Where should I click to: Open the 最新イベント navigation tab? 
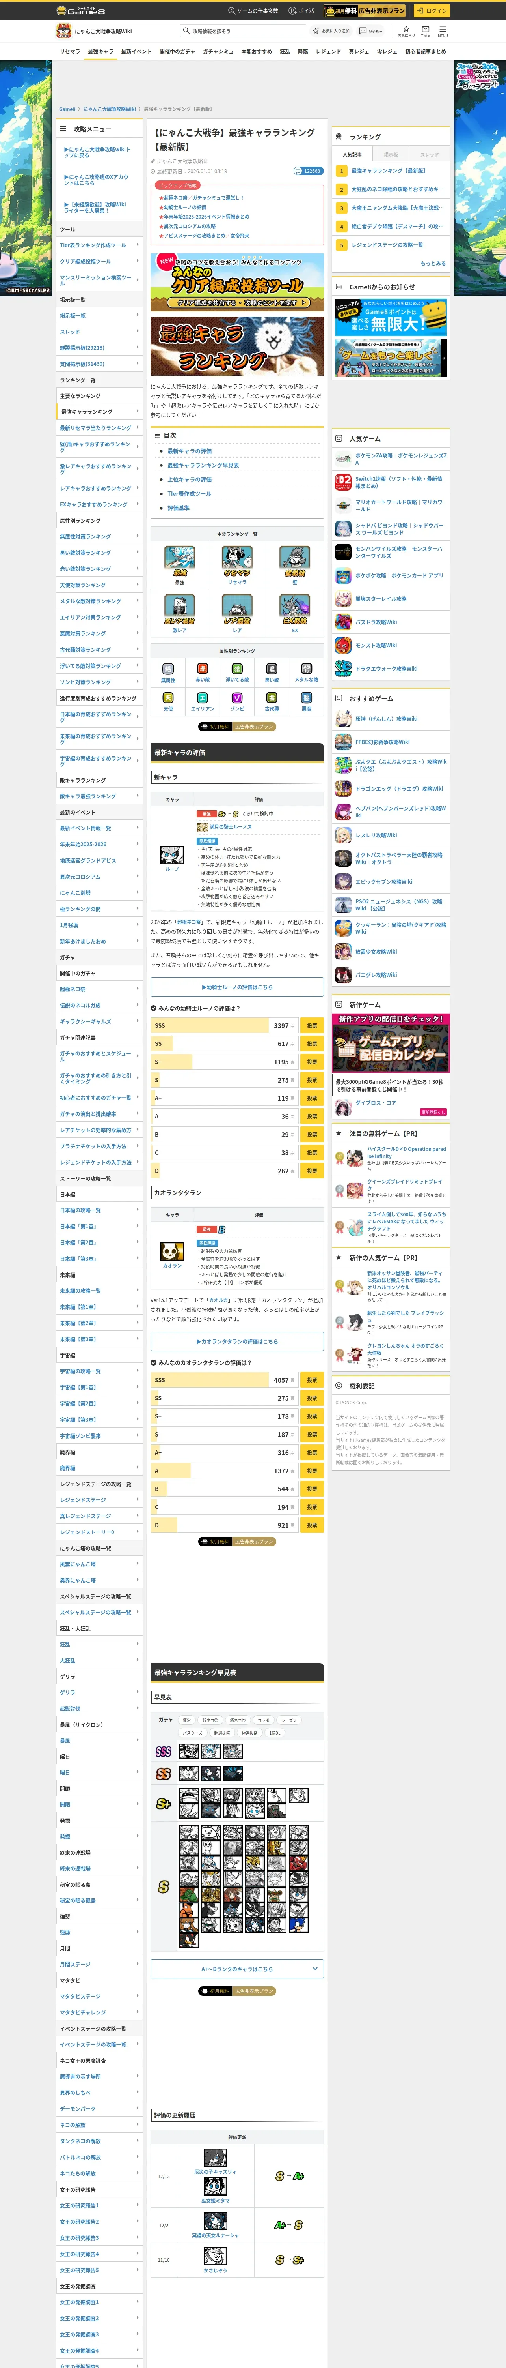pyautogui.click(x=136, y=51)
